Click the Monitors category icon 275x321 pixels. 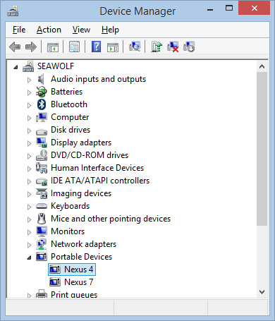tap(42, 231)
